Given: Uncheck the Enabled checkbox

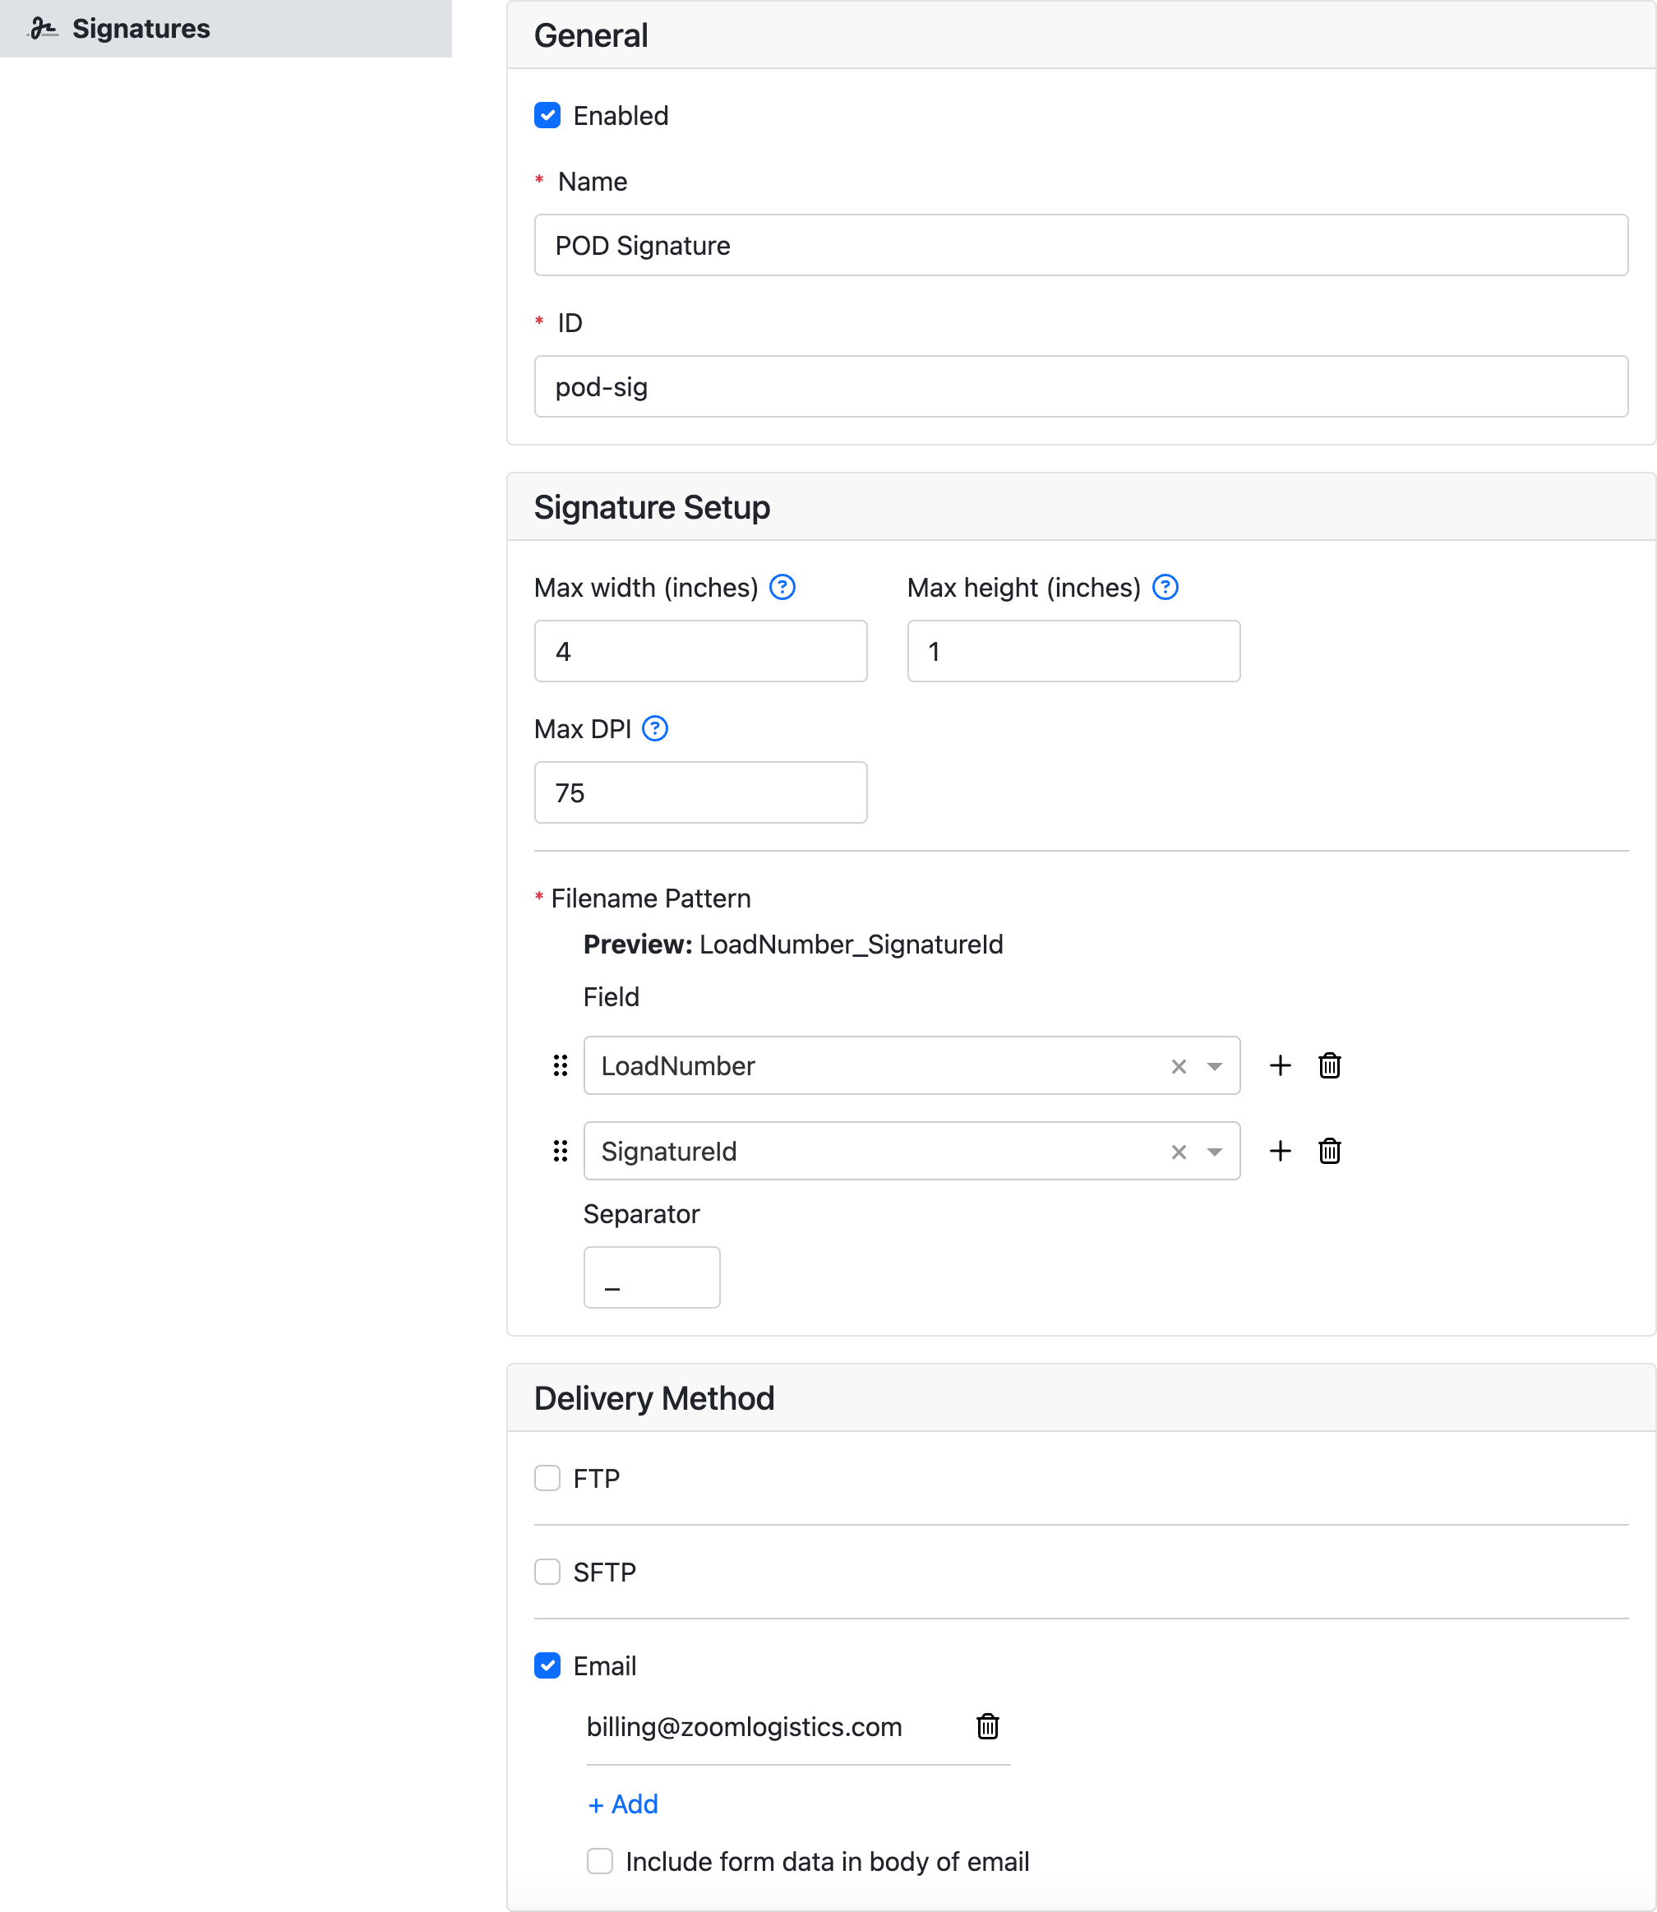Looking at the screenshot, I should click(547, 116).
